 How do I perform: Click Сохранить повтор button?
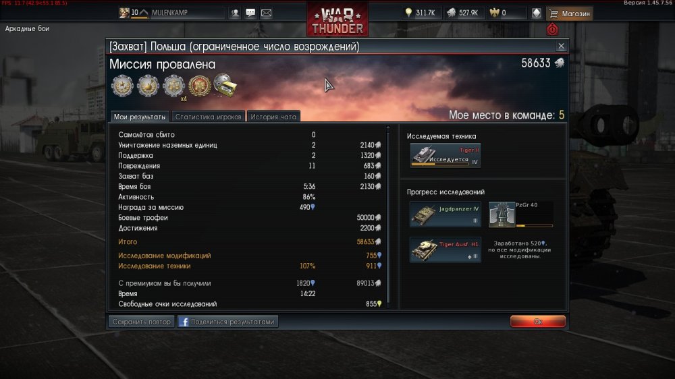click(142, 322)
